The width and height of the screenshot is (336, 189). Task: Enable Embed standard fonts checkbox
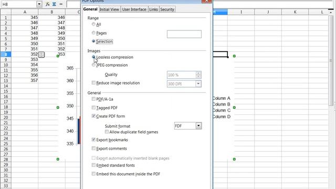[93, 165]
